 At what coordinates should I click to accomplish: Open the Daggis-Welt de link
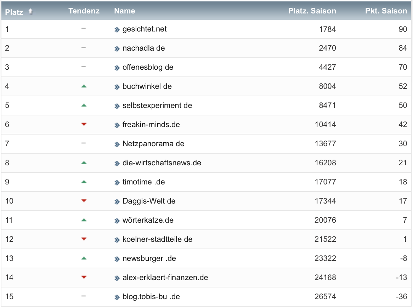(x=149, y=201)
